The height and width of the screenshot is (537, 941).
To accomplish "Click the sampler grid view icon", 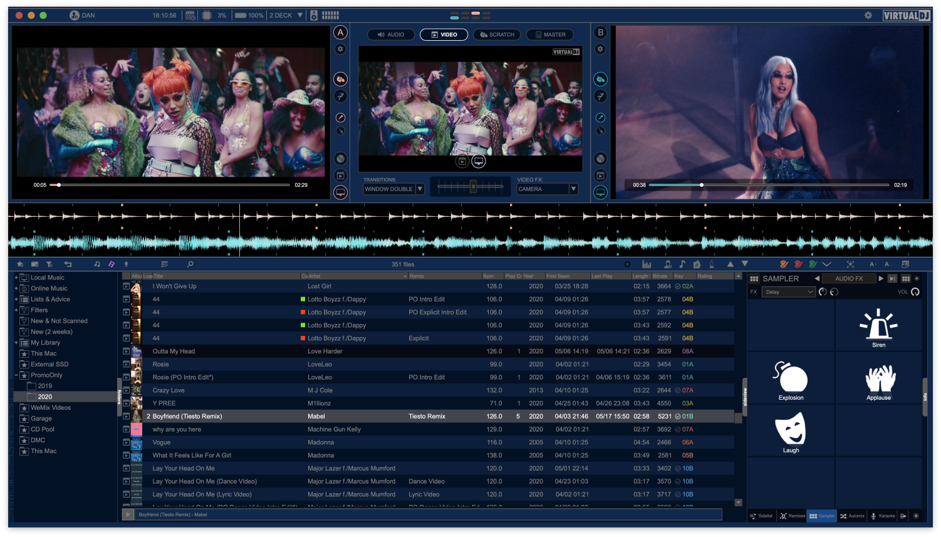I will click(x=906, y=279).
